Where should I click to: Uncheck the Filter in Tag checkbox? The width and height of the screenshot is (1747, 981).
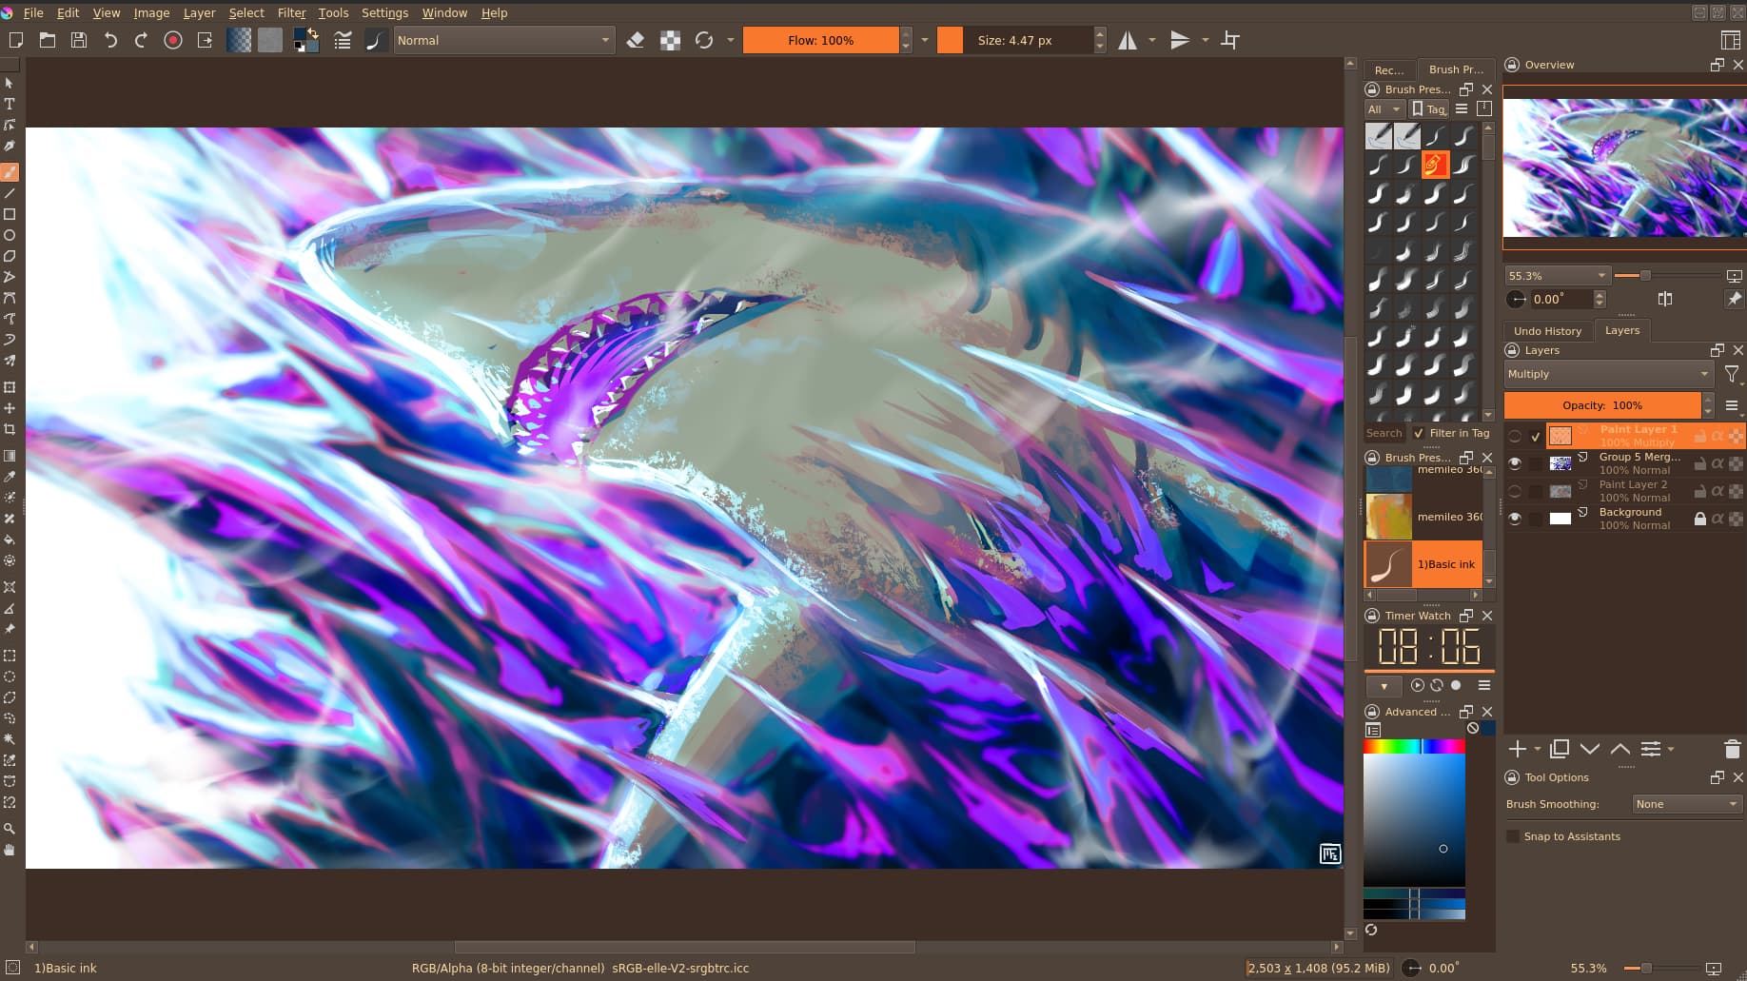pos(1419,433)
